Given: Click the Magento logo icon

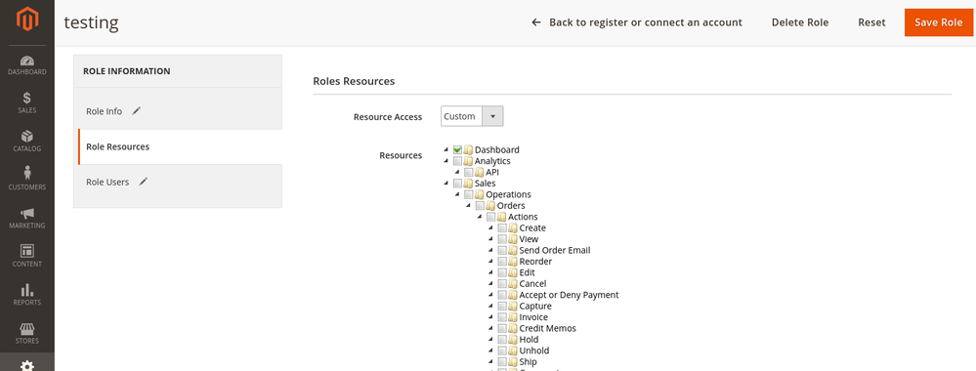Looking at the screenshot, I should point(27,19).
